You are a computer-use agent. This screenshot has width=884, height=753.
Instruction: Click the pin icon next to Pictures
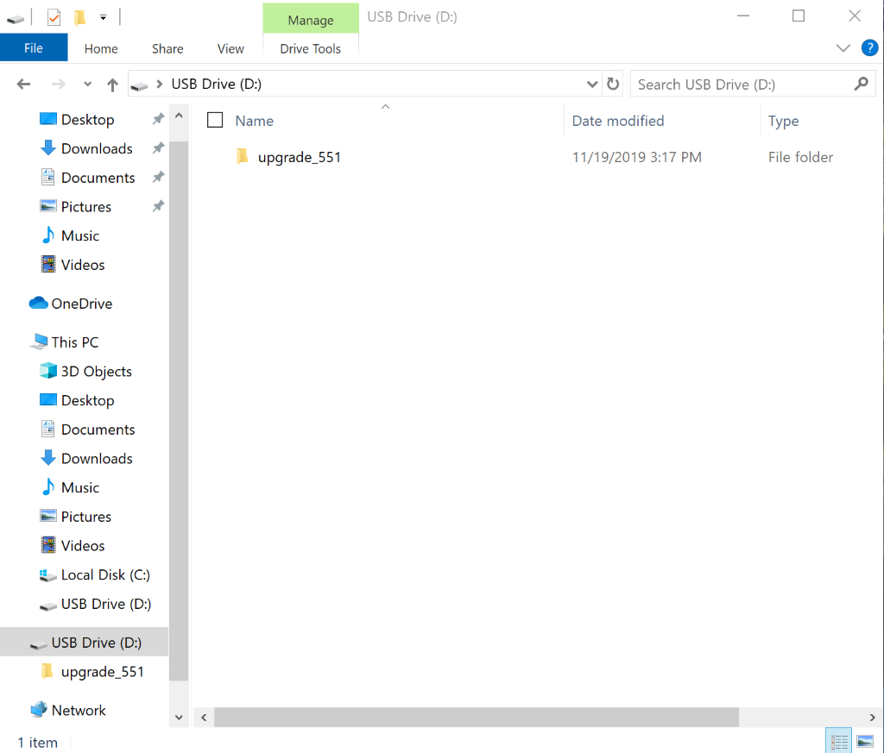[159, 206]
